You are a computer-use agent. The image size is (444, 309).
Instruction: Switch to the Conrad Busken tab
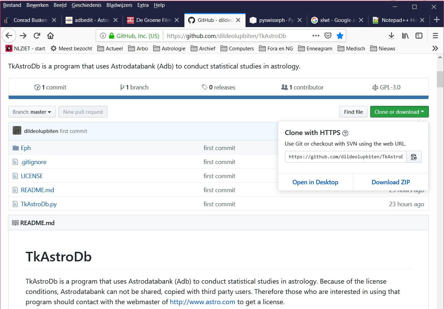coord(31,20)
